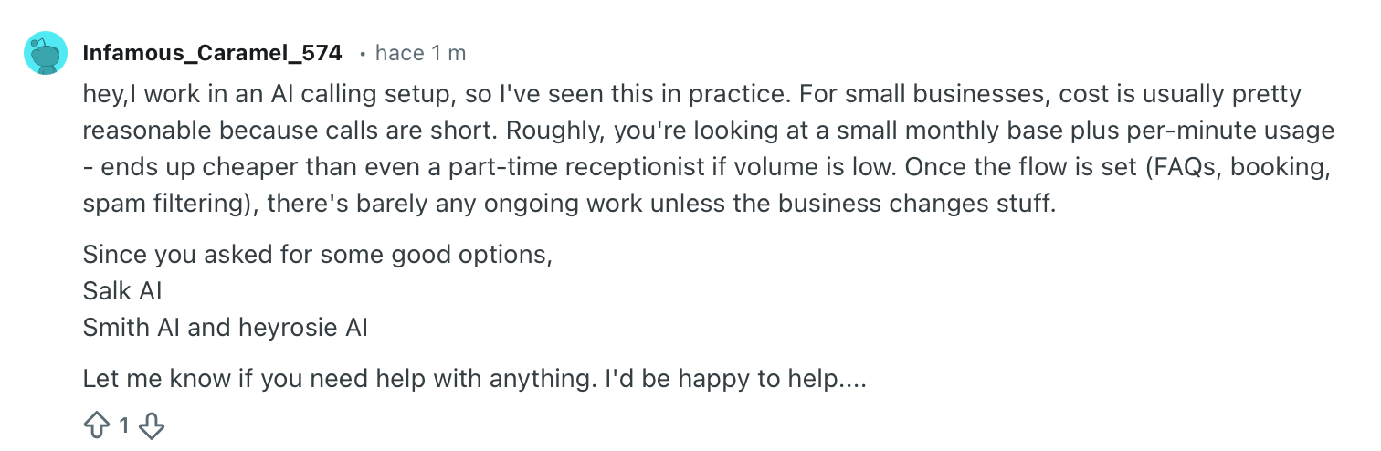Click the vote count number
The width and height of the screenshot is (1381, 451).
(124, 425)
